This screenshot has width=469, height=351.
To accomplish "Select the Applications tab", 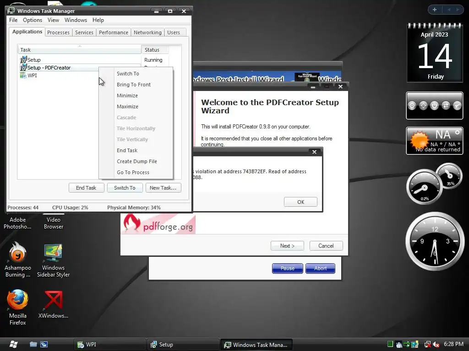I will 27,32.
